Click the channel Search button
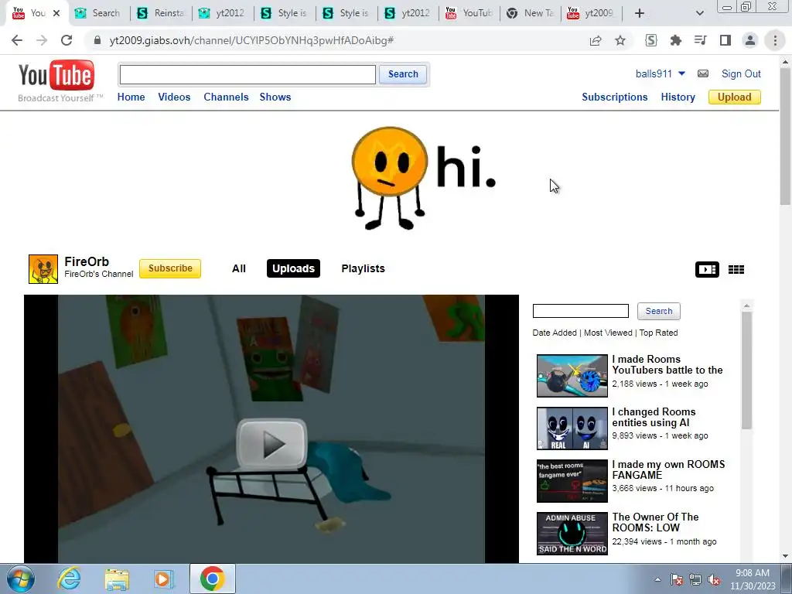 click(x=659, y=311)
